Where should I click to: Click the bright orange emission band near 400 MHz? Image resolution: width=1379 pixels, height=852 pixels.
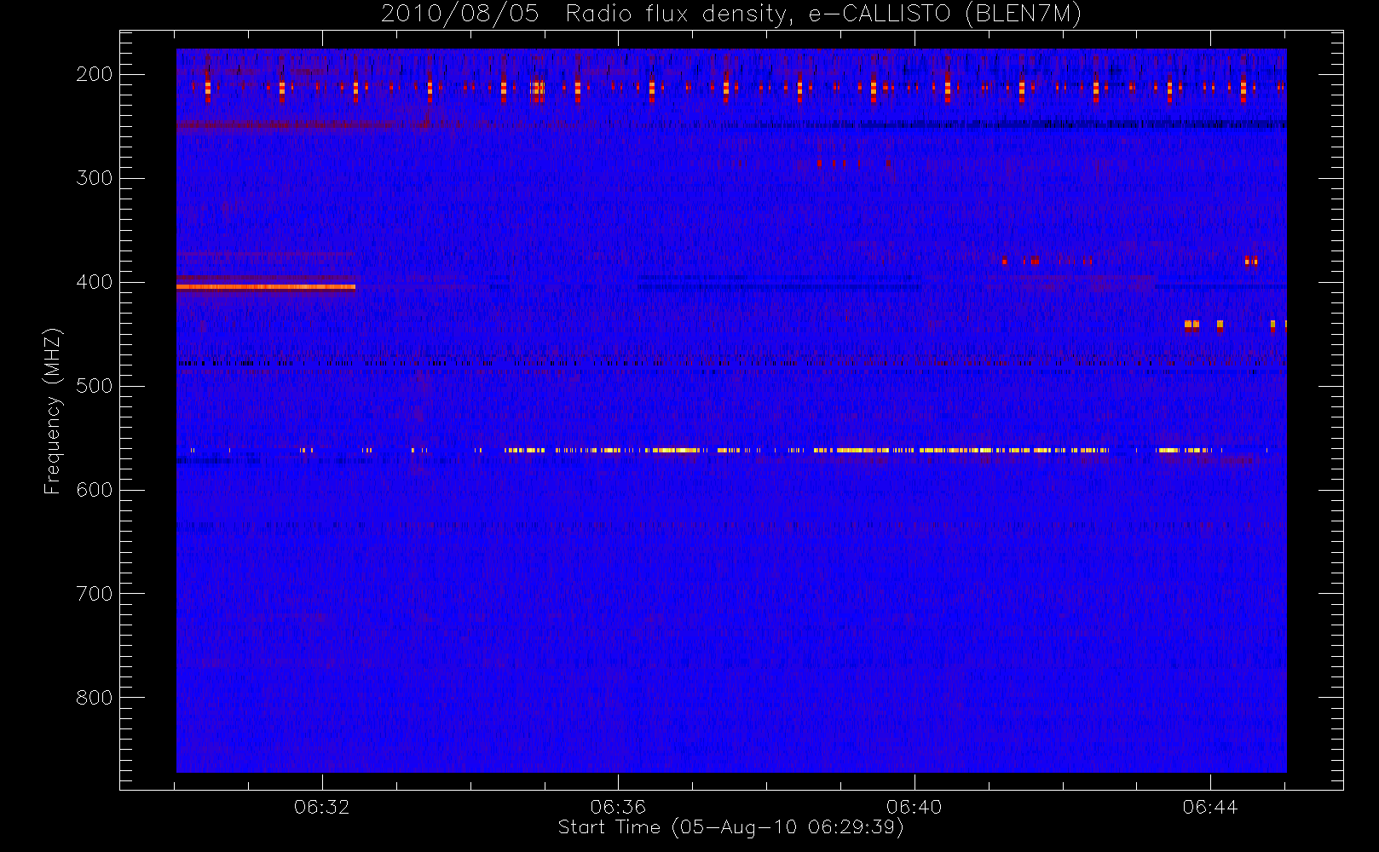point(266,287)
